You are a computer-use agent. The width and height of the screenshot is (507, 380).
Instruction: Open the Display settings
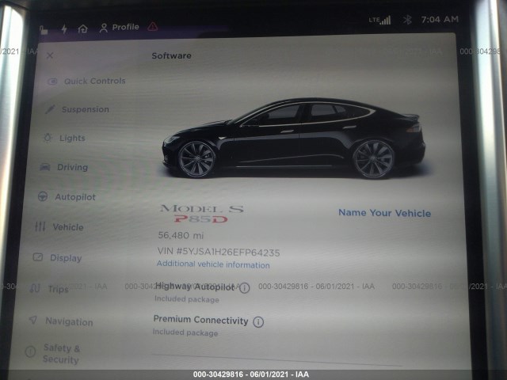[57, 258]
